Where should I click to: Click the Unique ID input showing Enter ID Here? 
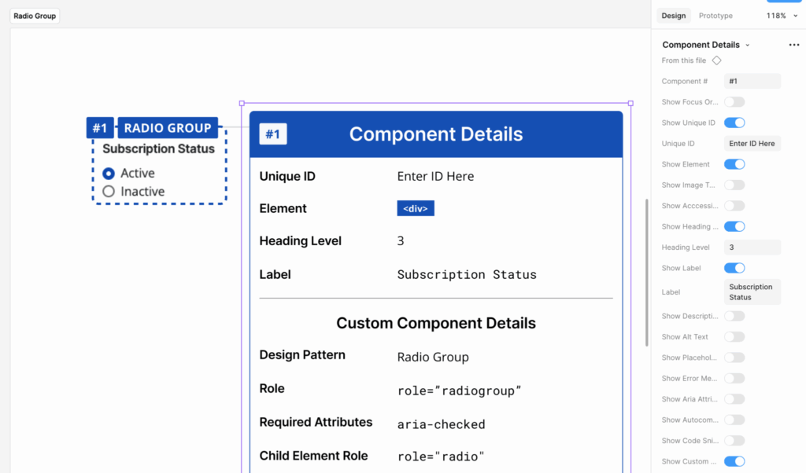[x=752, y=143]
